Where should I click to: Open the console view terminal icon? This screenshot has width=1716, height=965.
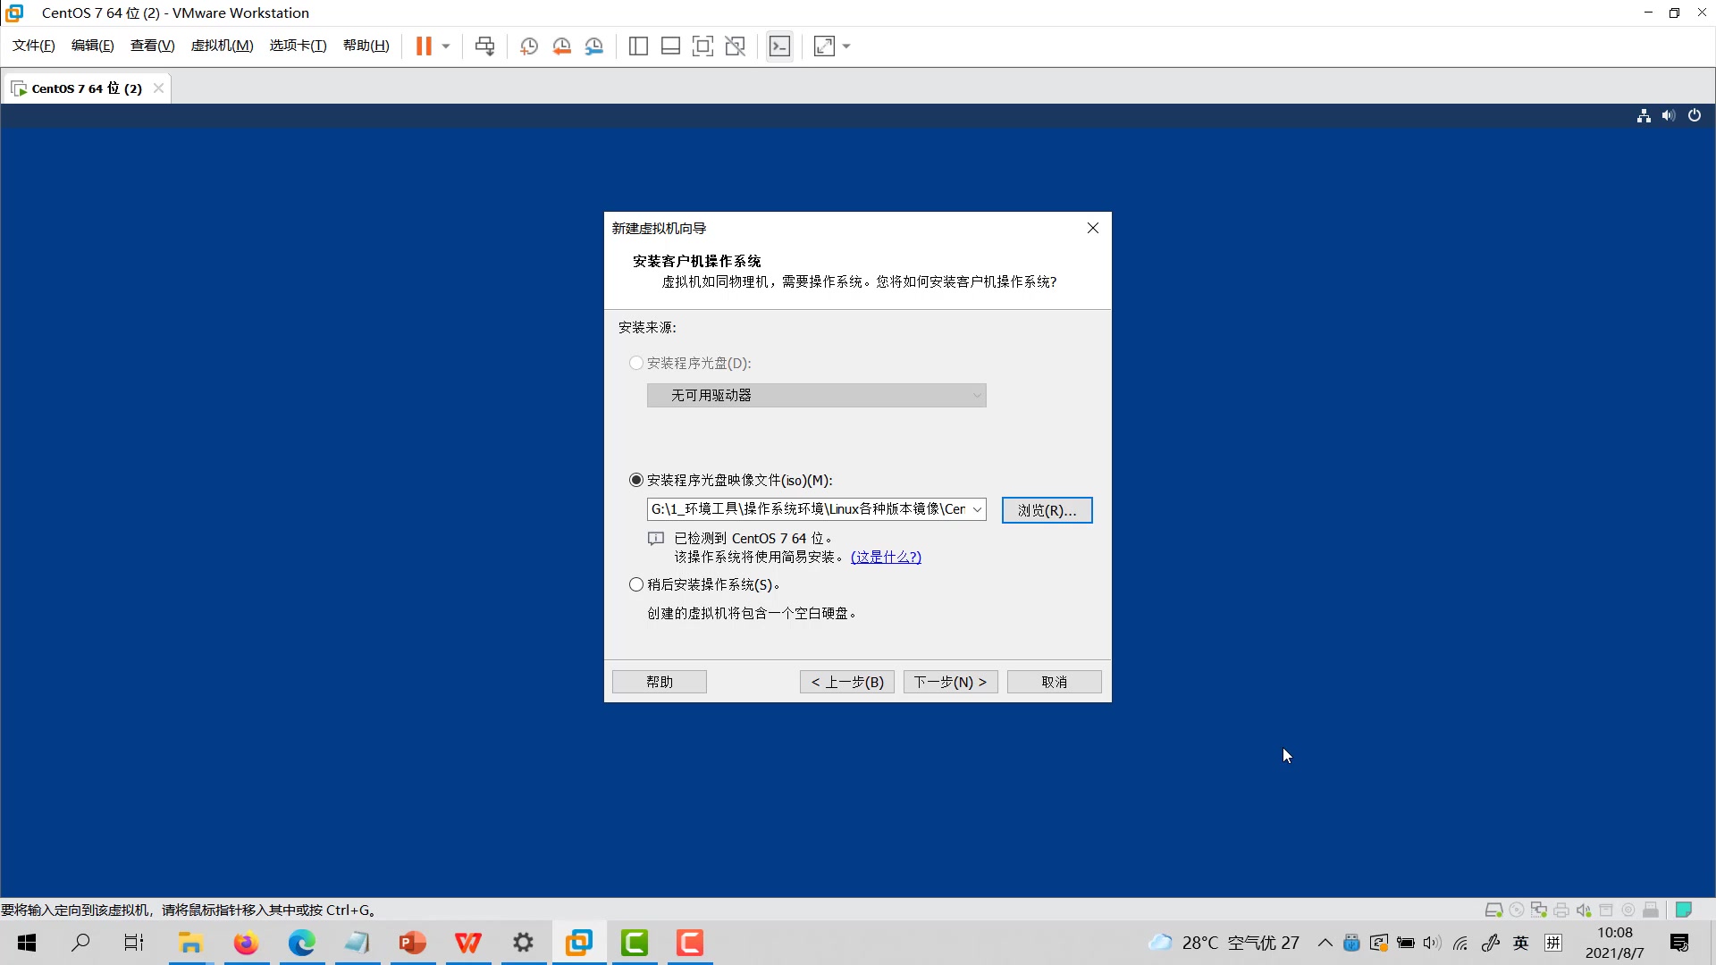[779, 46]
